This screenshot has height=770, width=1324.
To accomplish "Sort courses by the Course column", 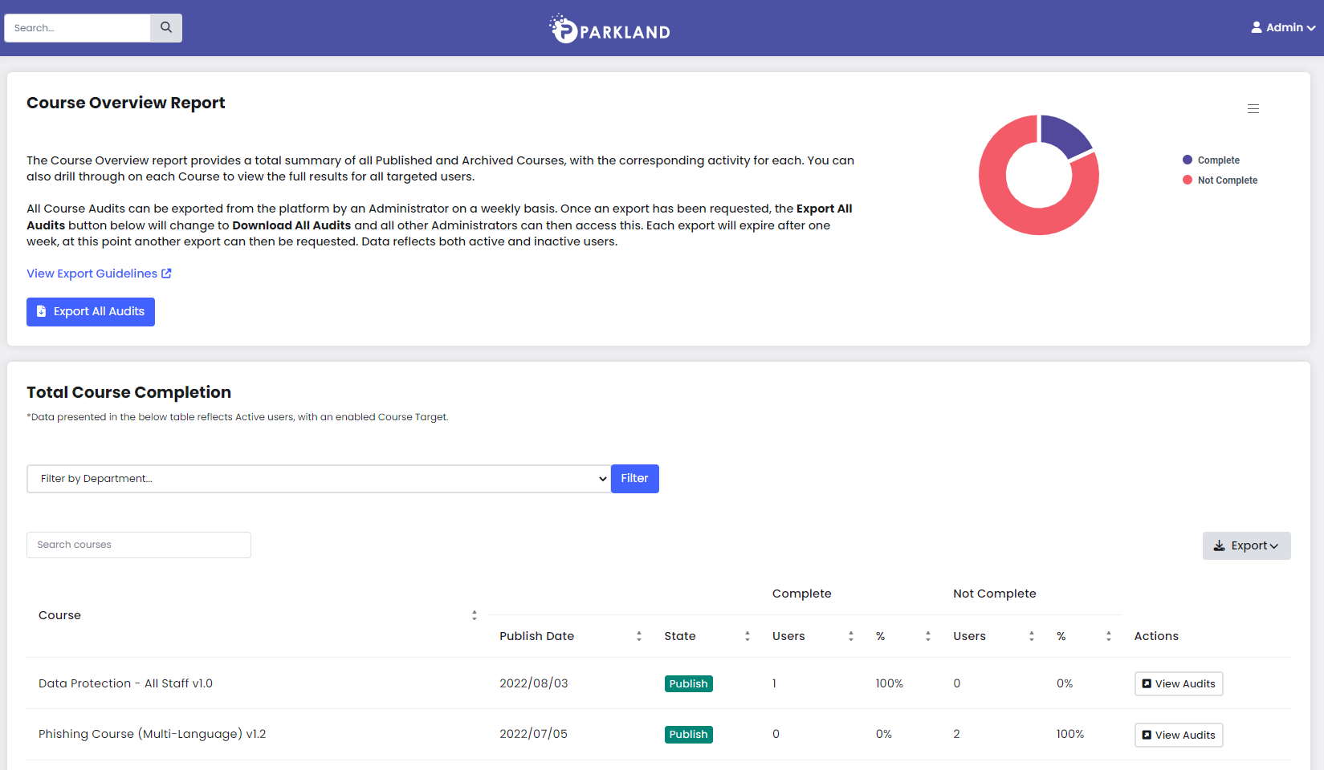I will click(x=475, y=614).
